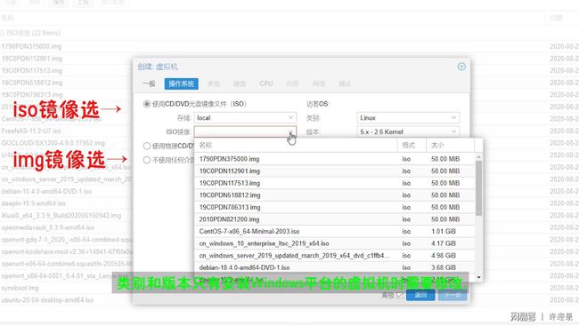Viewport: 579px width, 326px height.
Task: Sort dropdown list by 大小 column header
Action: (450, 145)
